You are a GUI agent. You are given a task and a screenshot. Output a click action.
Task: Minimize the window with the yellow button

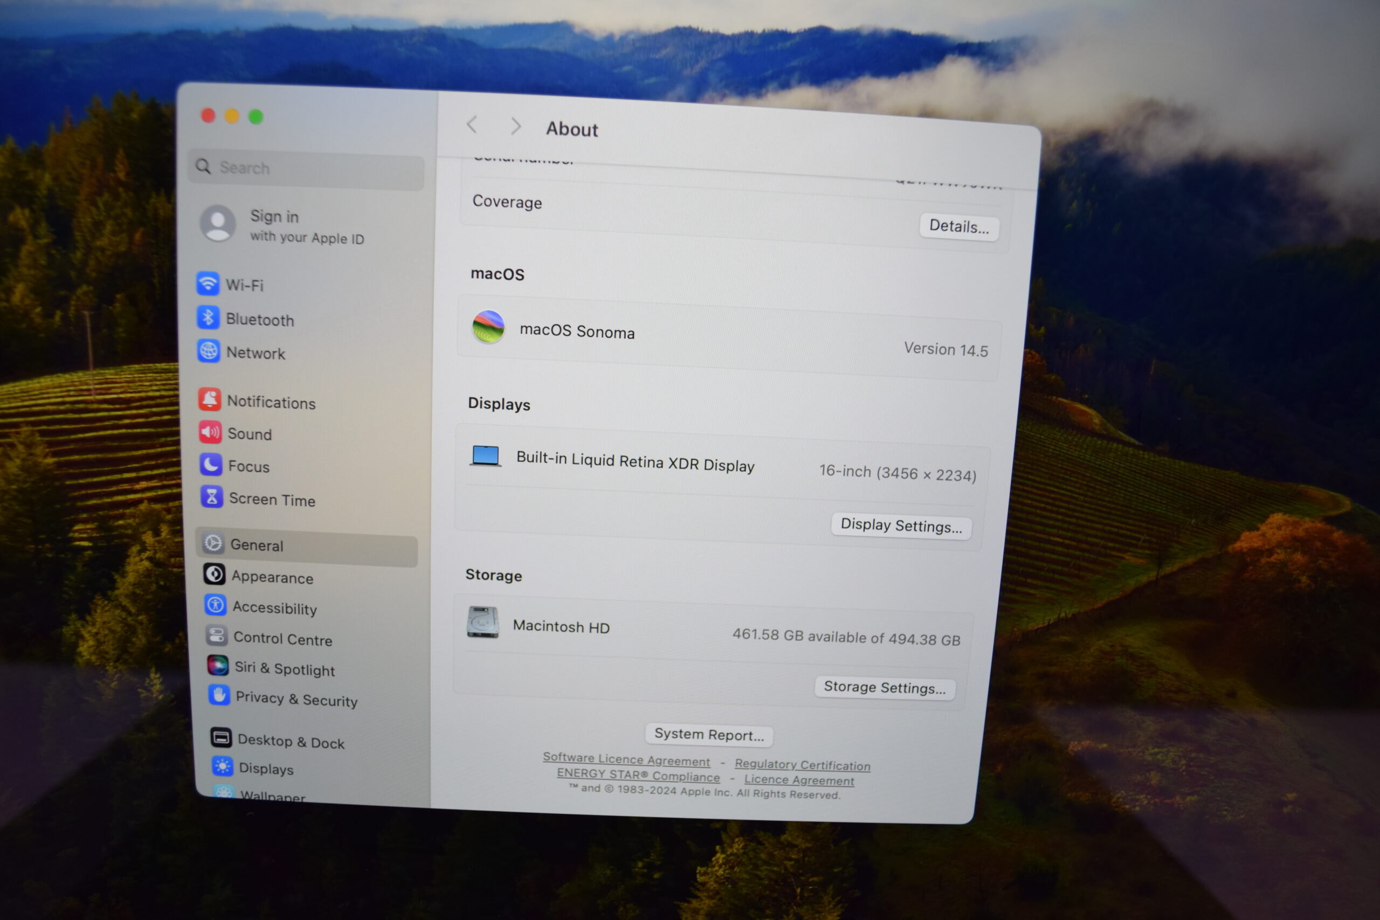click(x=232, y=116)
